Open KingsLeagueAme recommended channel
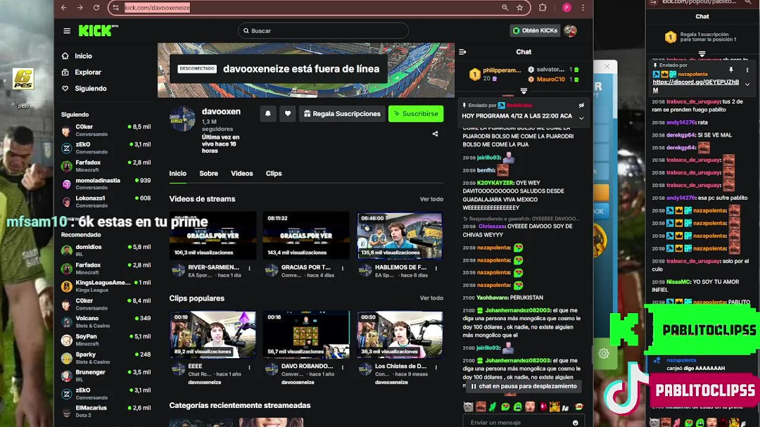The image size is (760, 427). click(x=106, y=286)
